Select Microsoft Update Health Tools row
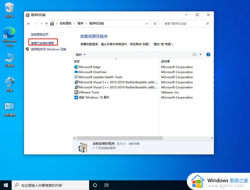The image size is (250, 190). point(143,77)
